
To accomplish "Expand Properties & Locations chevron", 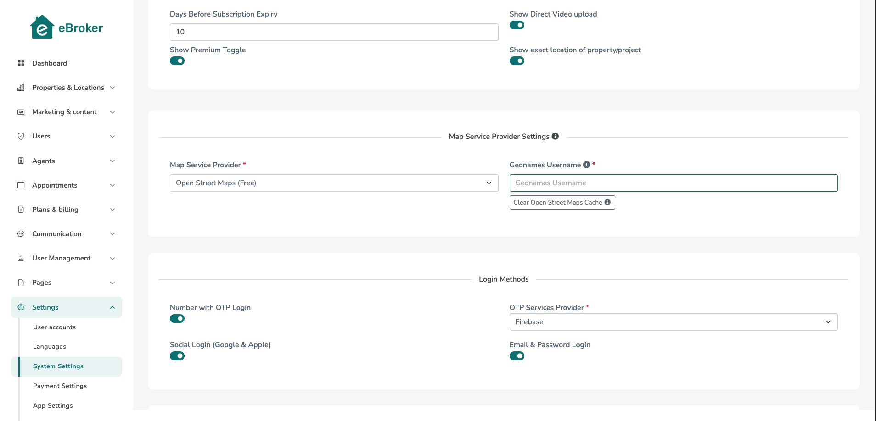I will pyautogui.click(x=112, y=88).
